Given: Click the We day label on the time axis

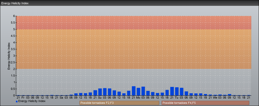Looking at the screenshot, I should [x=215, y=98].
